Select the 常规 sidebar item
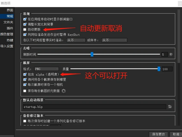This screenshot has width=182, height=137. tap(7, 16)
